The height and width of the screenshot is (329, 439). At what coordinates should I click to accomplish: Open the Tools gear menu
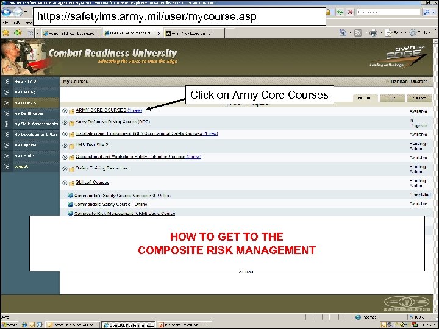(419, 33)
